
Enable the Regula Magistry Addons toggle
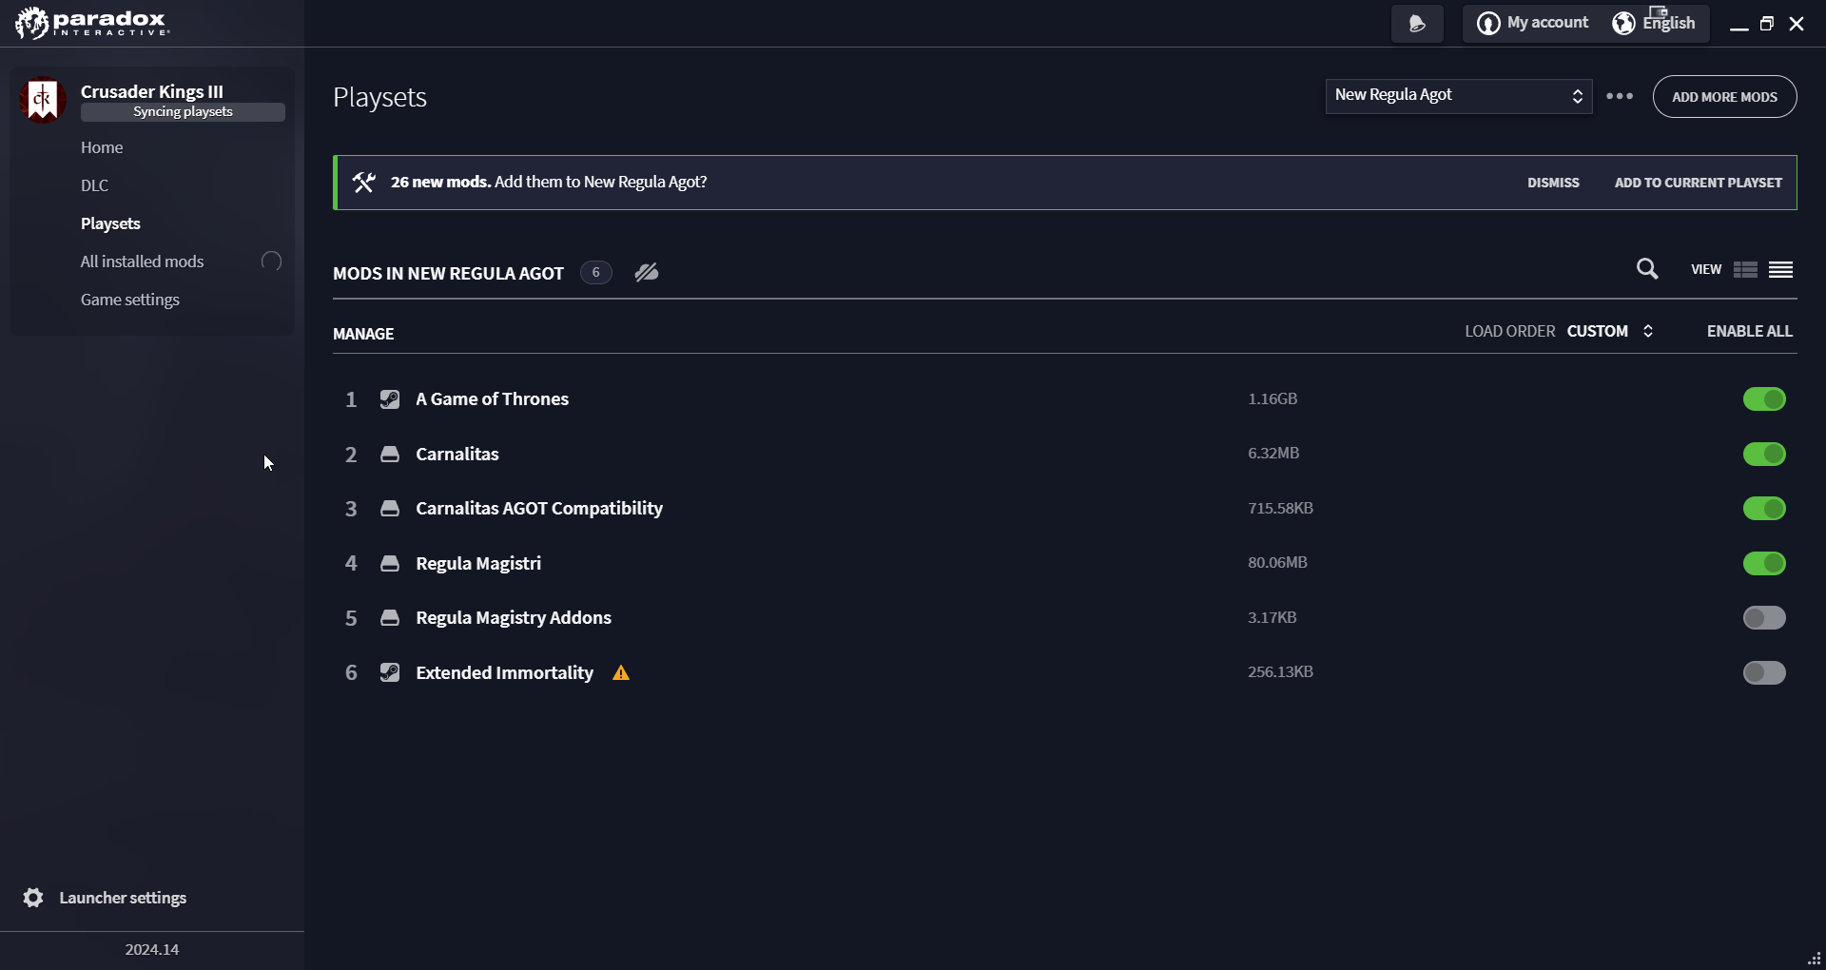(x=1764, y=618)
